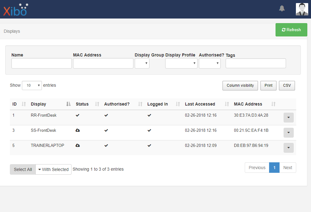Focus the MAC Address filter field
The image size is (311, 212).
[x=103, y=63]
